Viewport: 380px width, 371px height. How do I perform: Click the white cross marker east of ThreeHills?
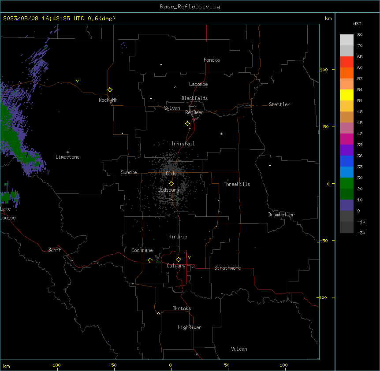point(270,165)
